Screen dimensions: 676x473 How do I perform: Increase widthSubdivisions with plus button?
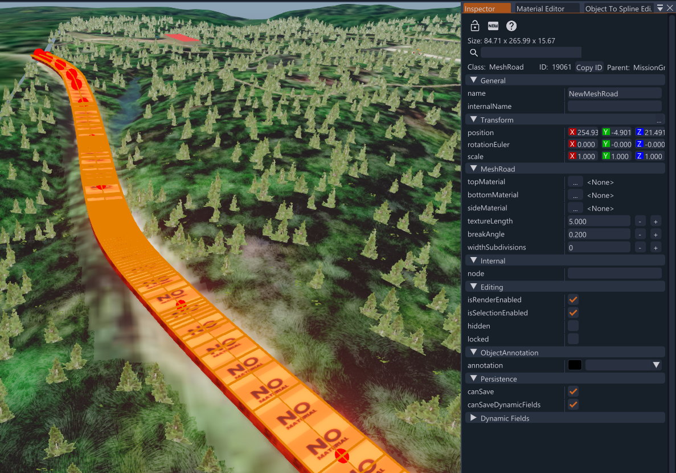coord(655,248)
